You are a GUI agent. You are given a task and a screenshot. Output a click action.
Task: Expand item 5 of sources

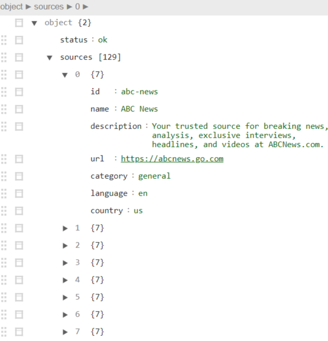[65, 297]
